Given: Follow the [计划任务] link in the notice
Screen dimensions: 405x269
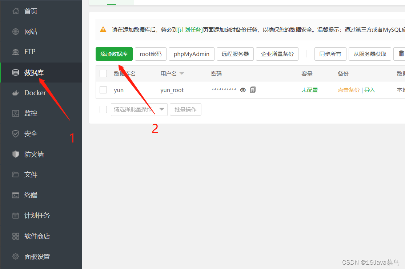Looking at the screenshot, I should (x=190, y=30).
